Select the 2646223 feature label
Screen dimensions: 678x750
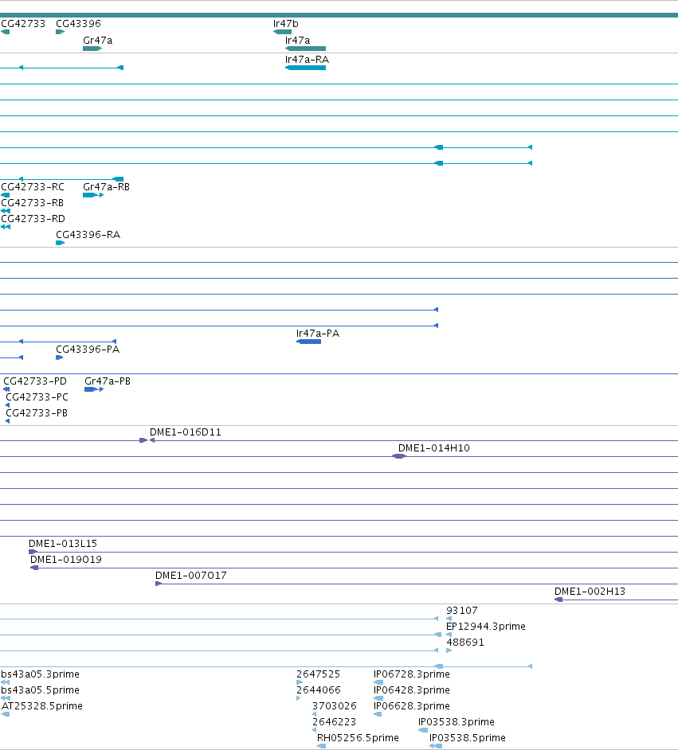pos(334,722)
